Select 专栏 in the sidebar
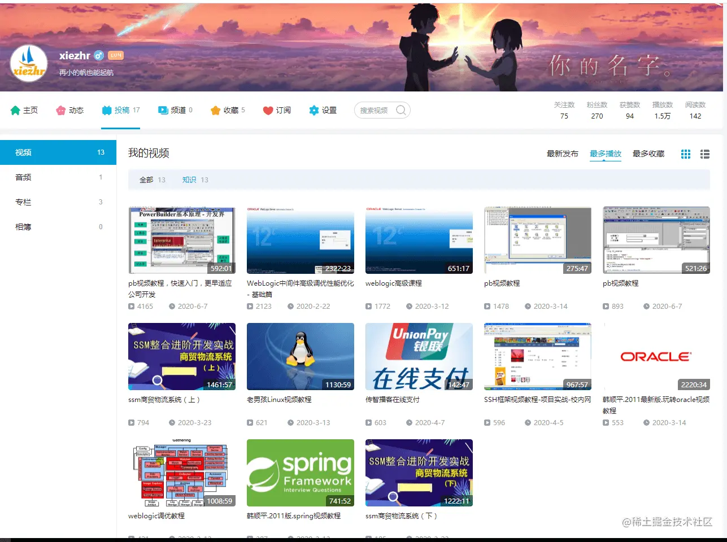727x542 pixels. tap(58, 202)
